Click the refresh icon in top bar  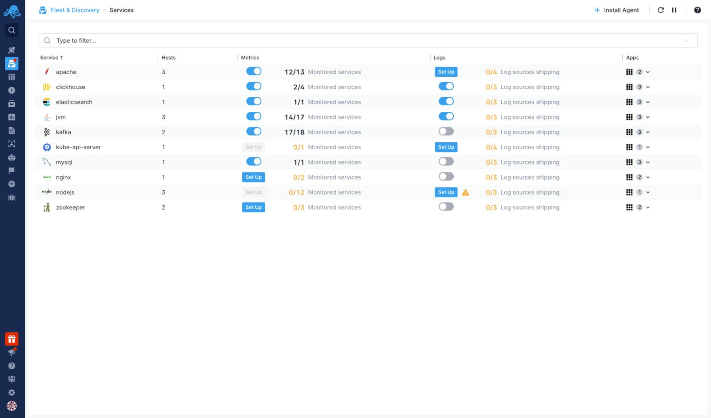pos(661,10)
